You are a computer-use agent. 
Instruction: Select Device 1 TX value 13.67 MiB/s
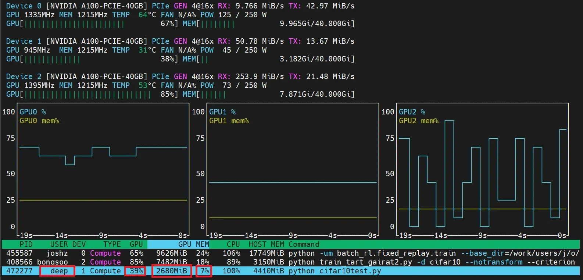(330, 41)
